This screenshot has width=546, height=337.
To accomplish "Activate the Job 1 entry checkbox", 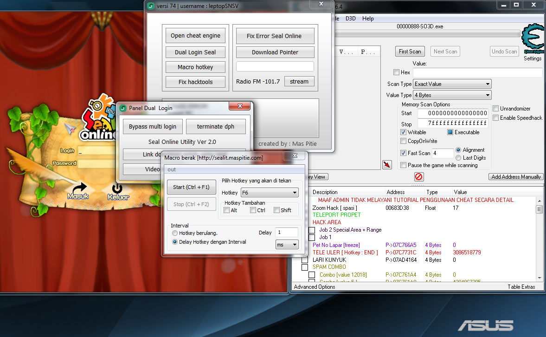I will click(x=312, y=237).
